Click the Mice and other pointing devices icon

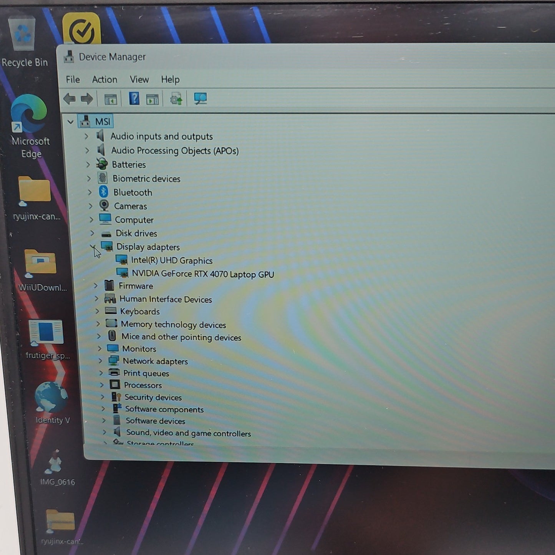pyautogui.click(x=112, y=336)
